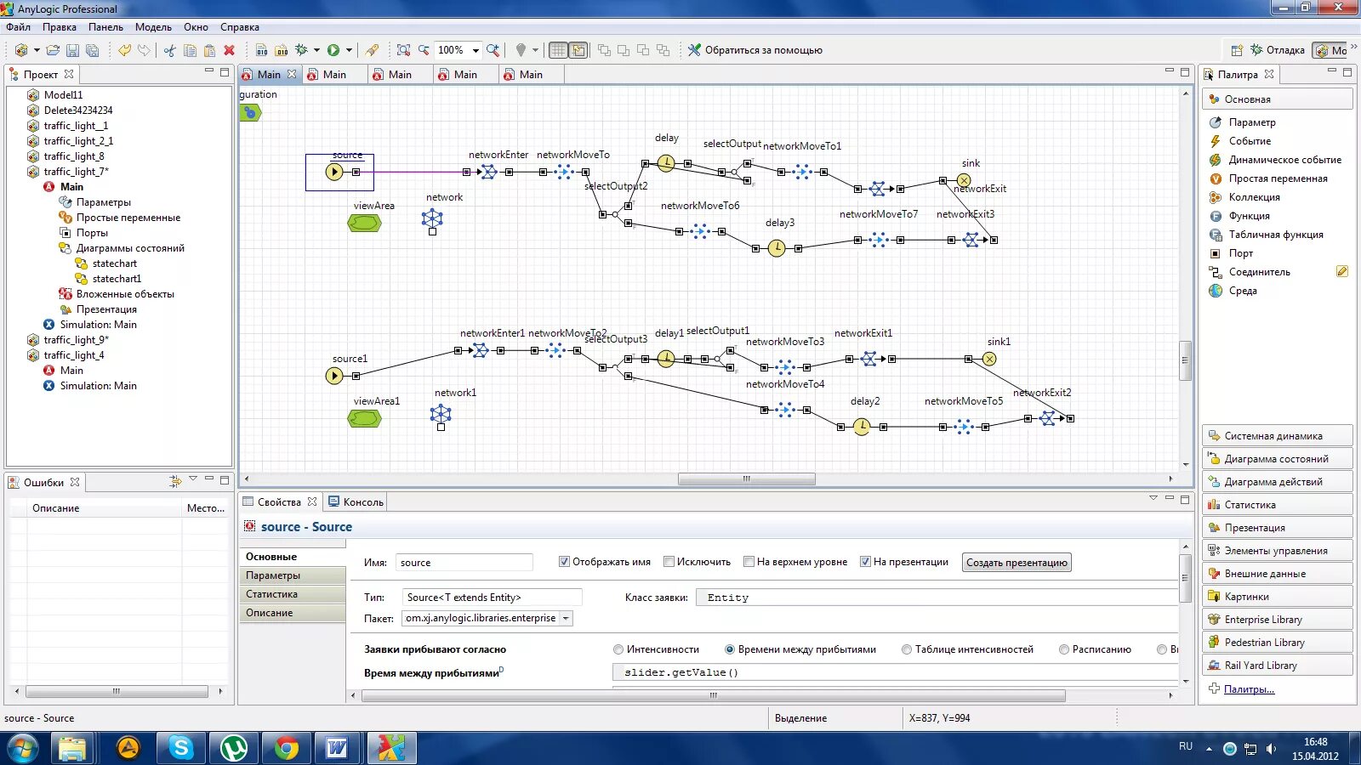
Task: Delete using the red X toolbar icon
Action: tap(229, 50)
